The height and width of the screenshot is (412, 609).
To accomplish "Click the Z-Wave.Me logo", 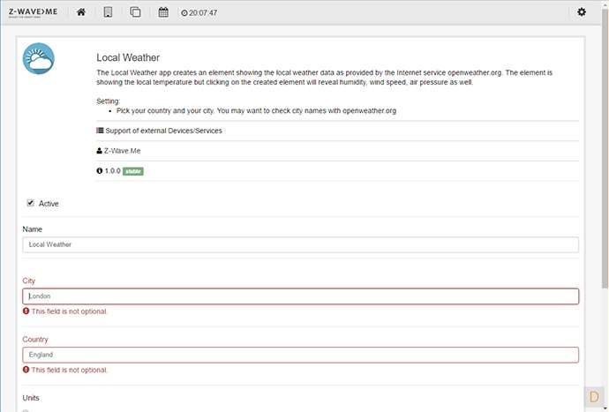I will [33, 12].
